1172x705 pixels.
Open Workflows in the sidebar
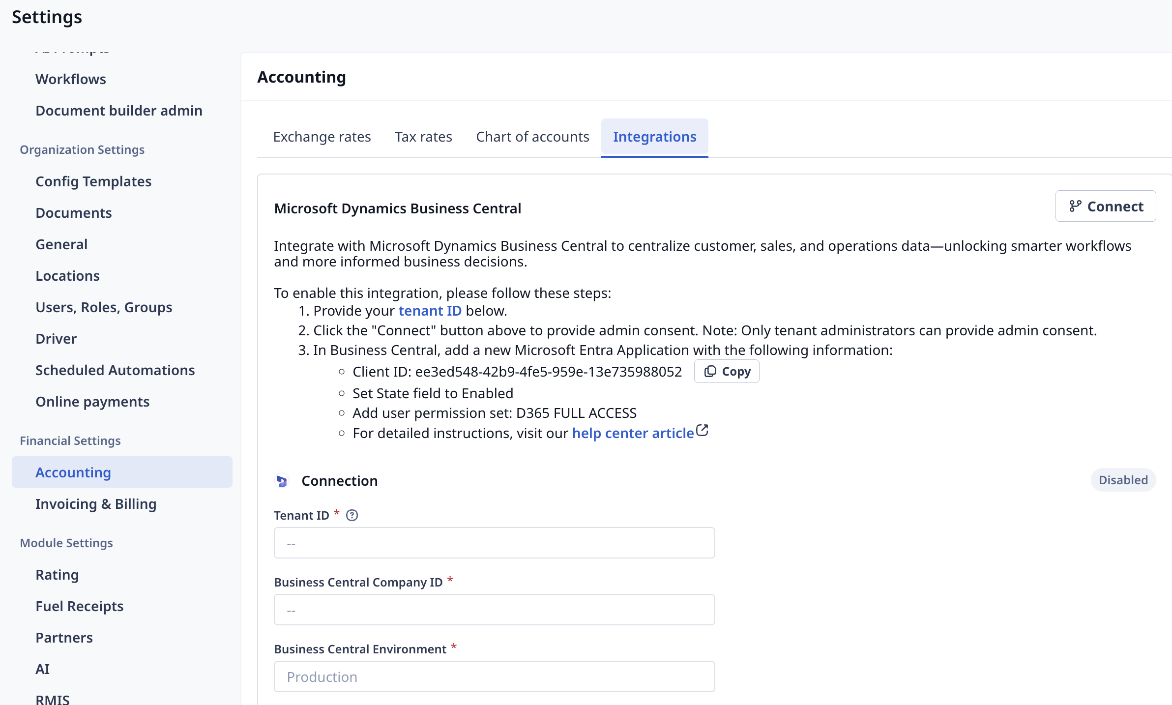[x=71, y=79]
